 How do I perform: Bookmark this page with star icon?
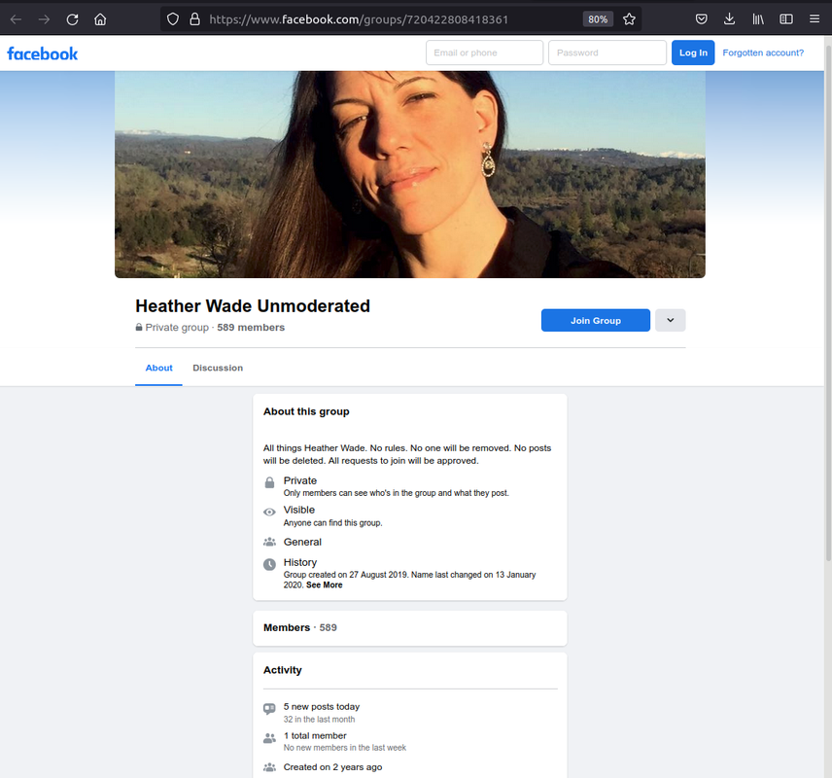point(629,19)
